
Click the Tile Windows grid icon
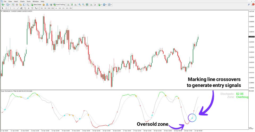pos(87,5)
